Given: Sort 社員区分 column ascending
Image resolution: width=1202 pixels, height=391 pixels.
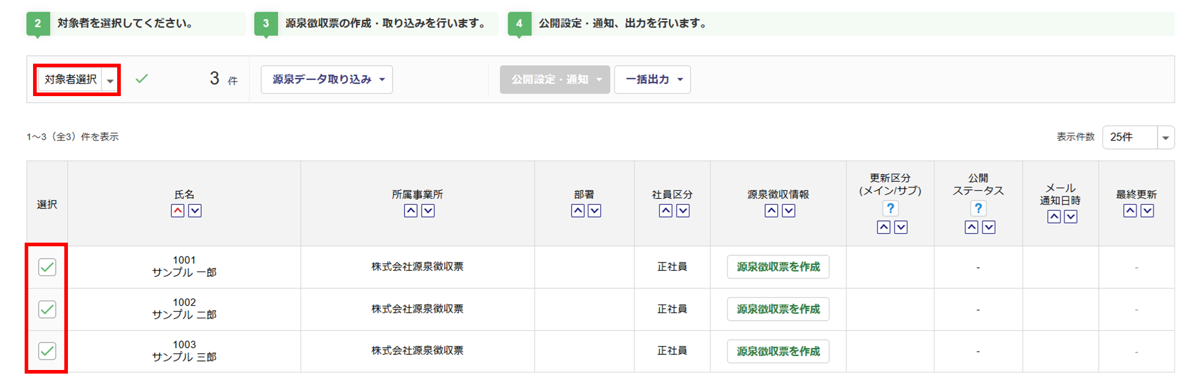Looking at the screenshot, I should (x=665, y=211).
